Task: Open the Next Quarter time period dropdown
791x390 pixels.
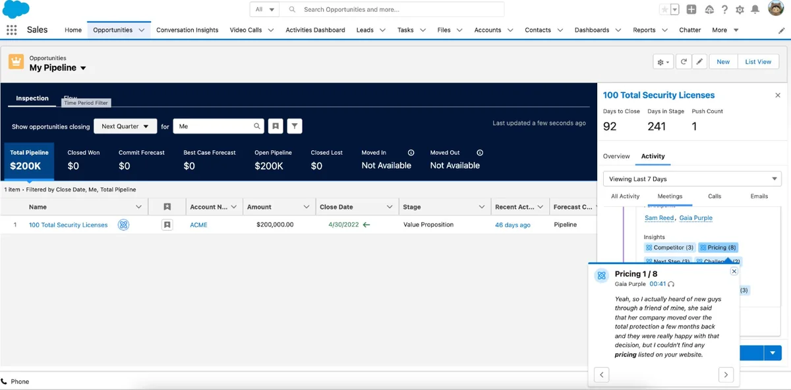Action: pyautogui.click(x=125, y=126)
